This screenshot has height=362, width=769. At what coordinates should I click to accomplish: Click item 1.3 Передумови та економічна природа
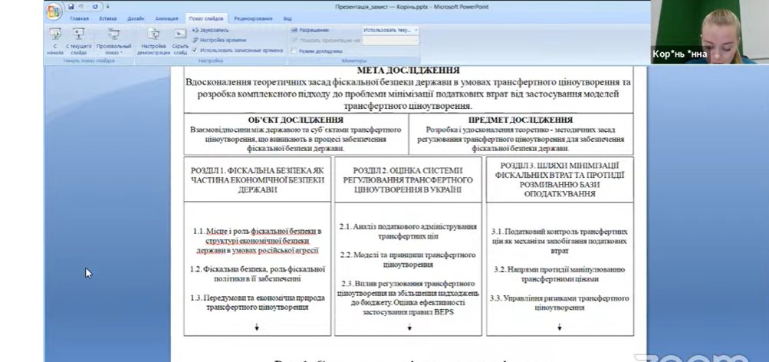pos(257,302)
